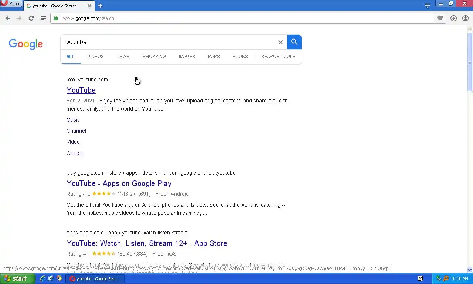Image resolution: width=473 pixels, height=284 pixels.
Task: Restore down the Opera window
Action: tap(451, 4)
